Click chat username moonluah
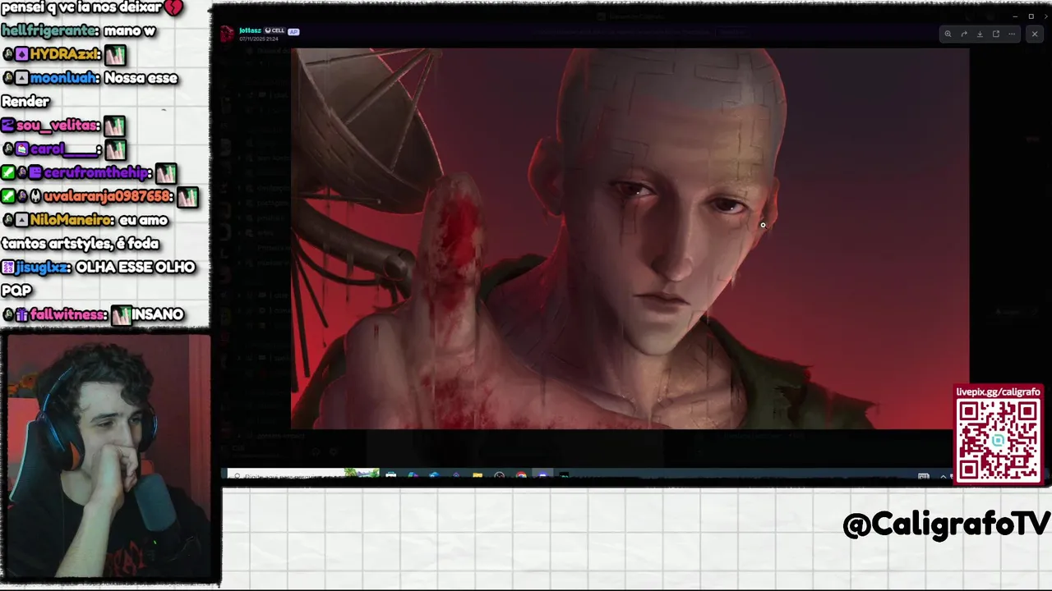Screen dimensions: 1052x591 click(x=64, y=78)
